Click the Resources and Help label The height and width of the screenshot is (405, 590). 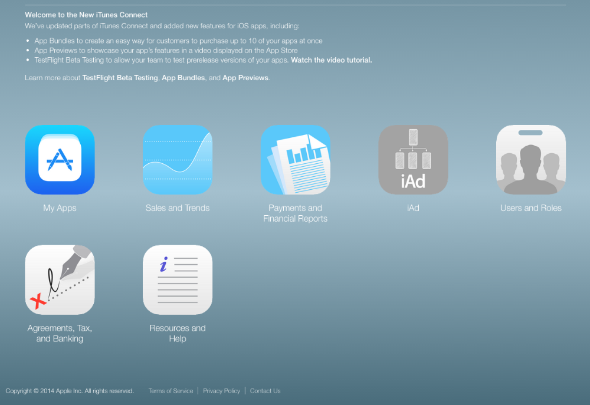pyautogui.click(x=178, y=333)
